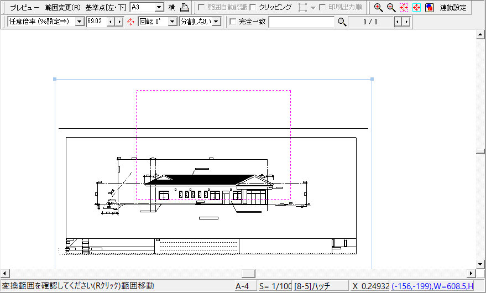Click the horizontal scrollbar thumb
This screenshot has height=293, width=486.
(x=248, y=274)
